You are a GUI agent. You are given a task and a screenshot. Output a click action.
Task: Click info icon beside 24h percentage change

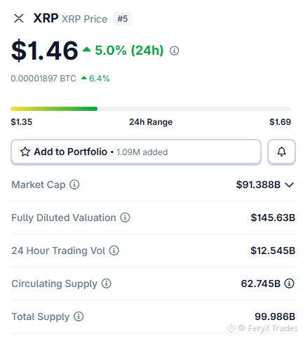pyautogui.click(x=174, y=51)
